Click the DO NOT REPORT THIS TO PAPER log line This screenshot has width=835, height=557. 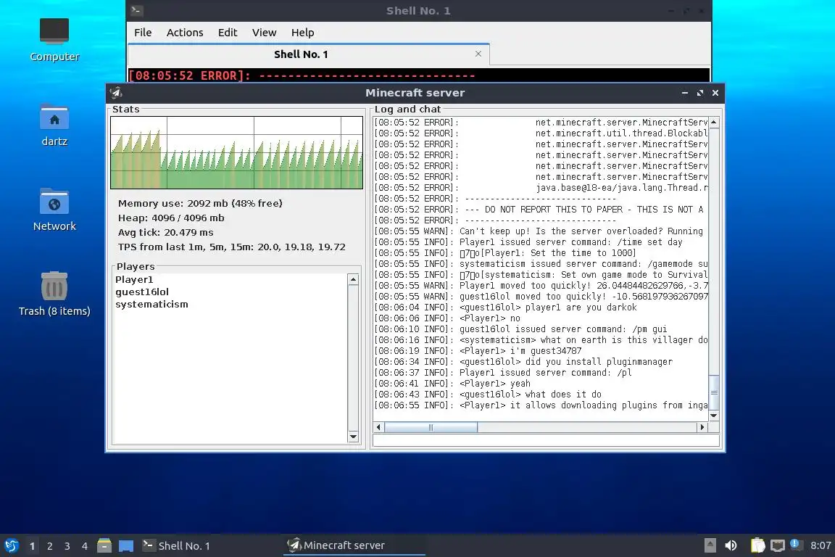click(541, 210)
